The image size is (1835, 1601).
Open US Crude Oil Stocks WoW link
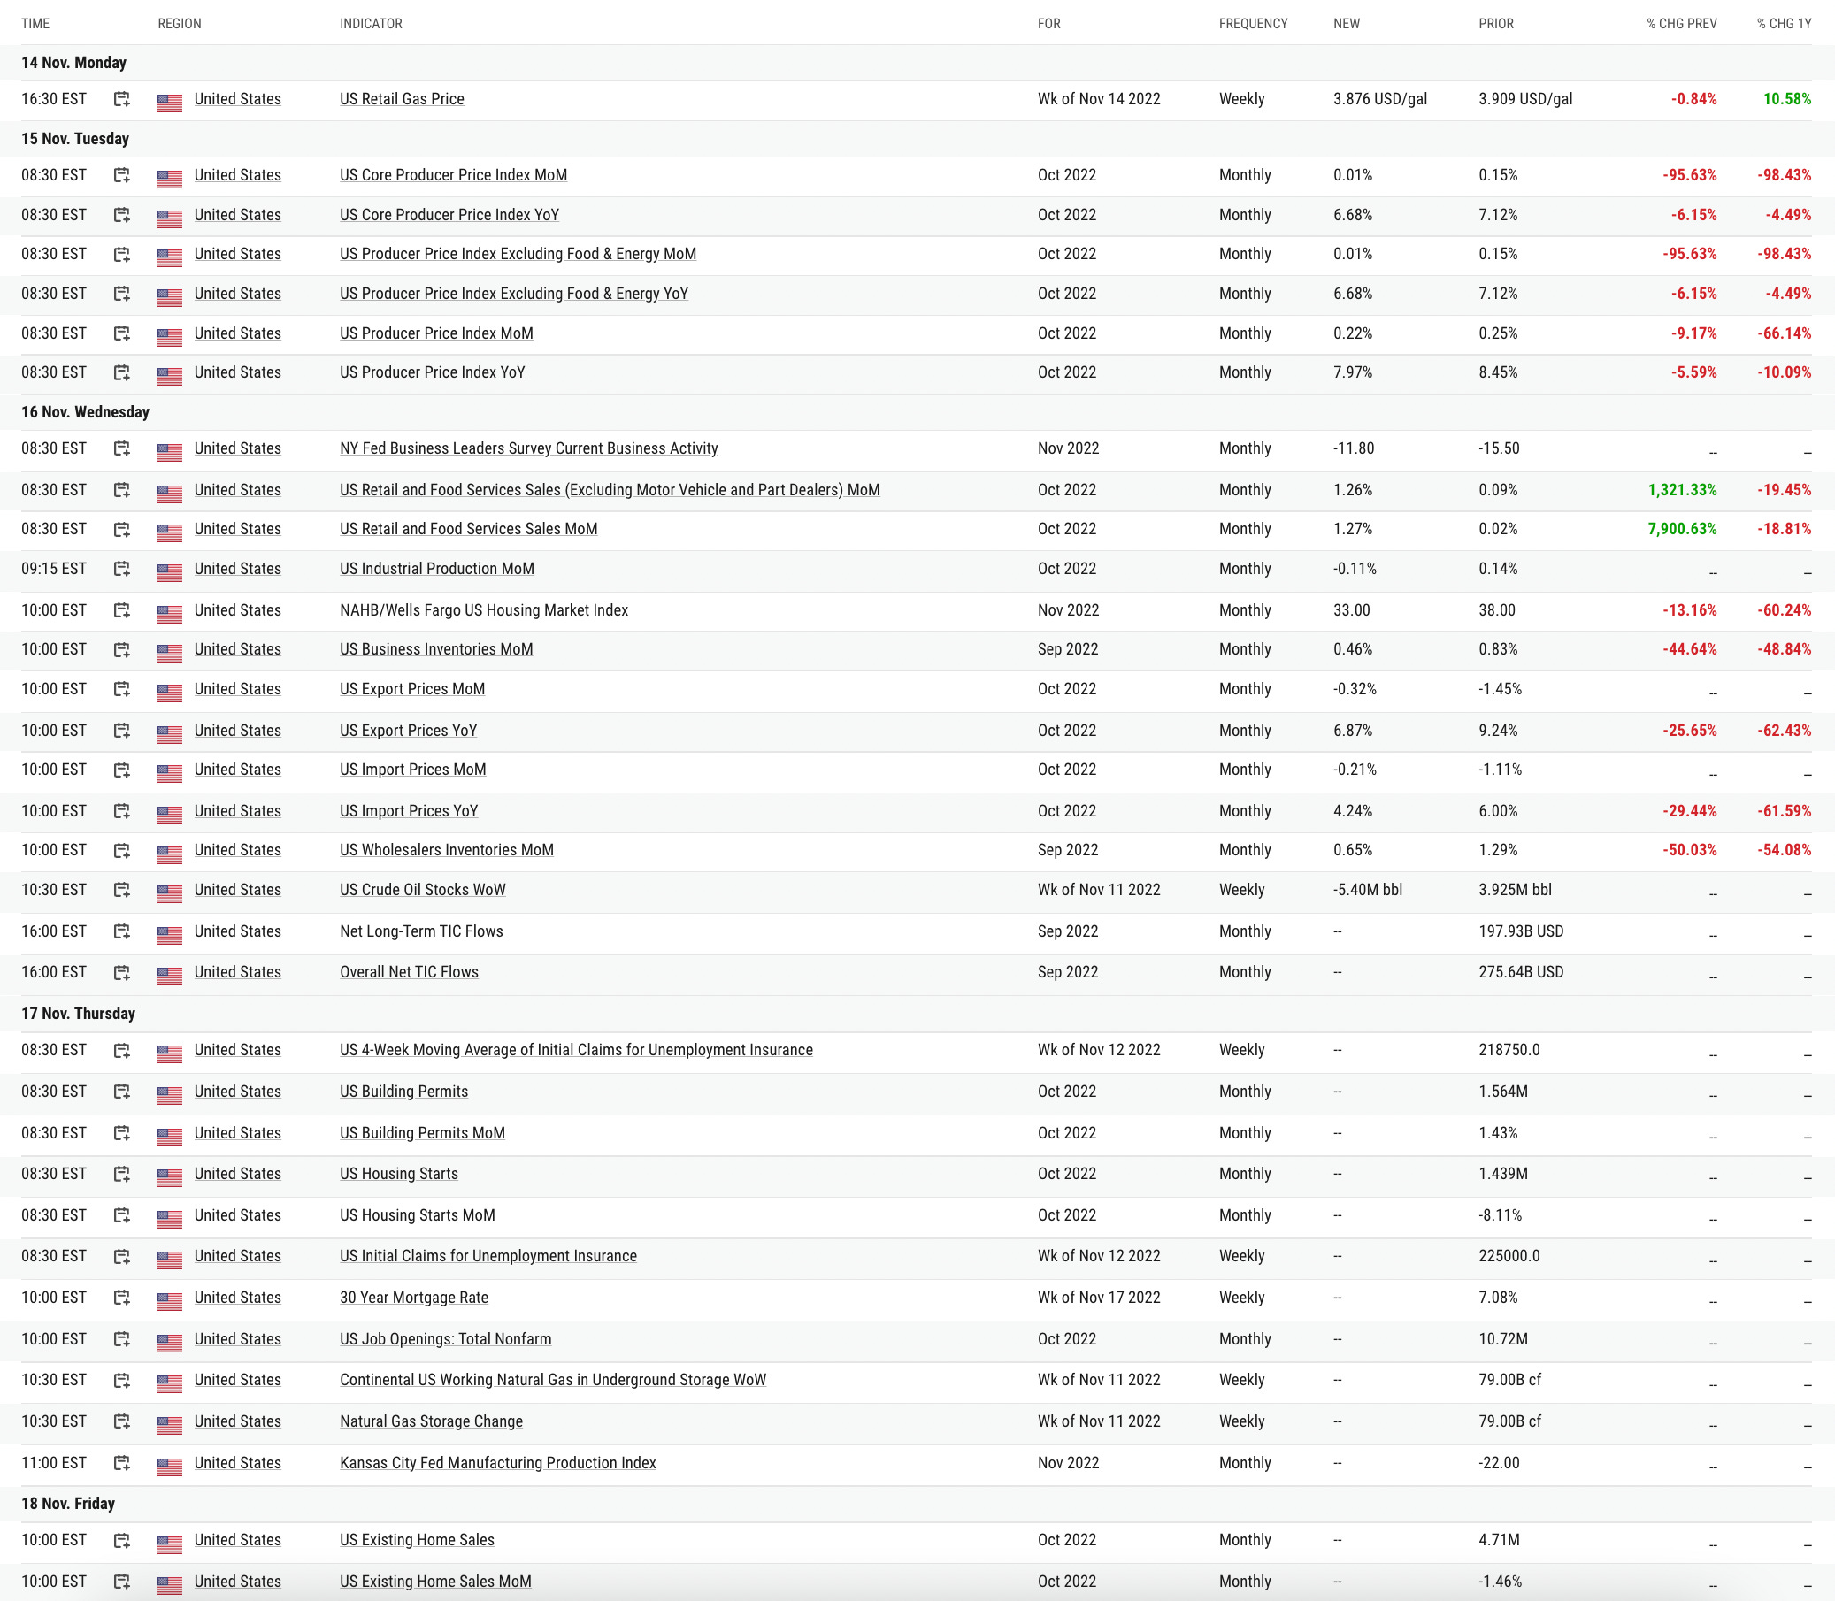423,890
